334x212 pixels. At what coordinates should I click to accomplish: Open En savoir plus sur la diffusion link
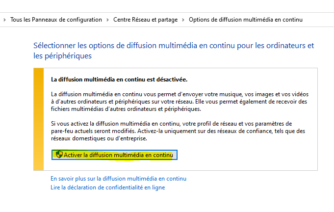[118, 179]
